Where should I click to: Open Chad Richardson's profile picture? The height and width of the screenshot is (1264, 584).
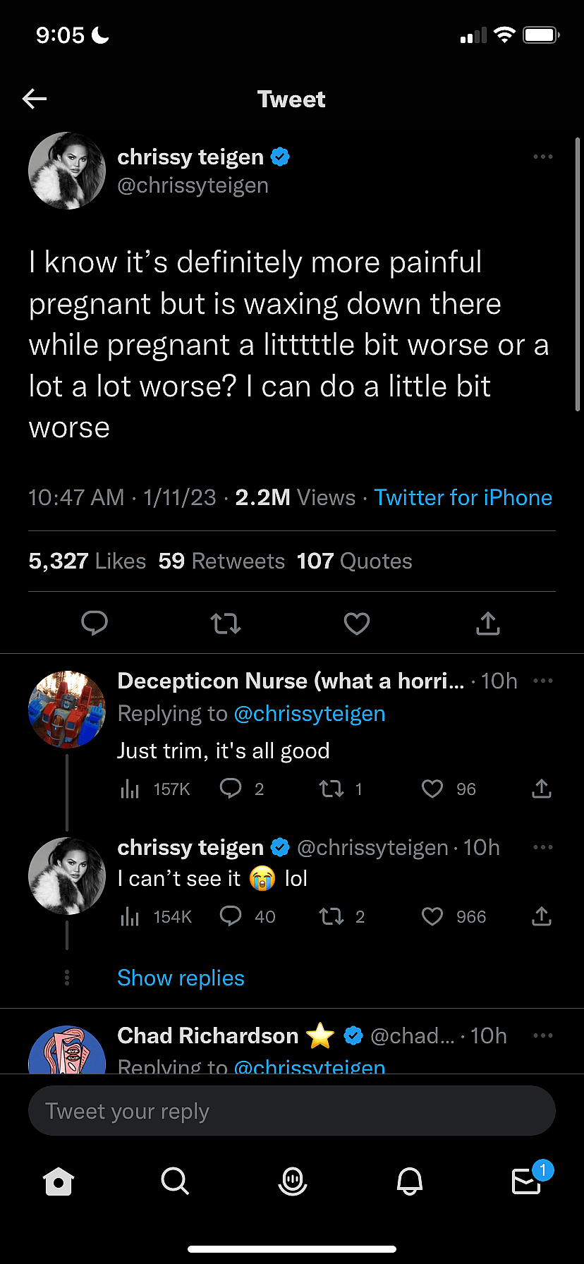click(66, 1052)
